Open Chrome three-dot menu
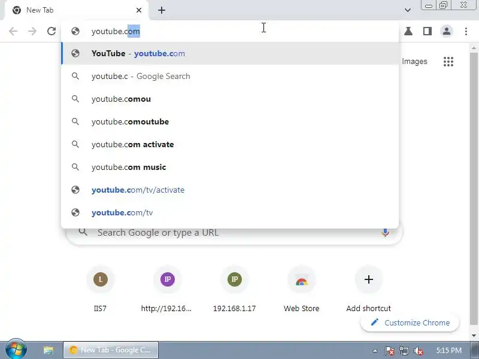 [x=466, y=31]
